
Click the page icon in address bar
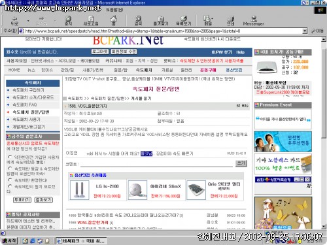[x=22, y=31]
